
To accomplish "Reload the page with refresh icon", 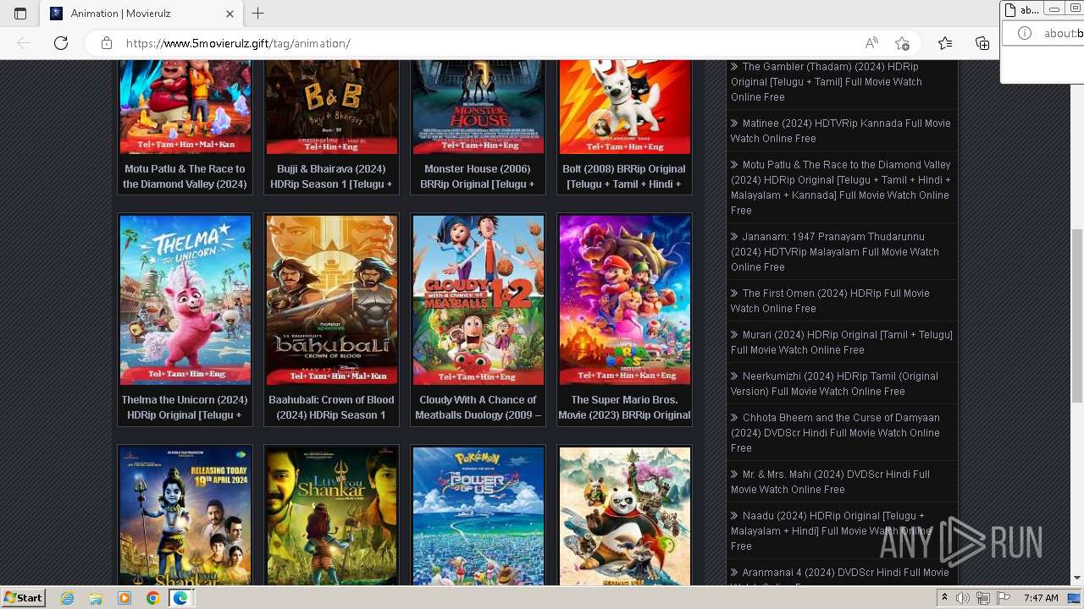I will click(x=60, y=43).
